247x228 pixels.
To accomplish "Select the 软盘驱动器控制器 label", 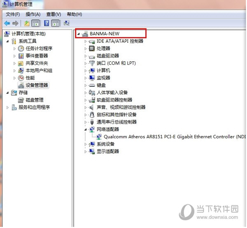I will (x=114, y=100).
